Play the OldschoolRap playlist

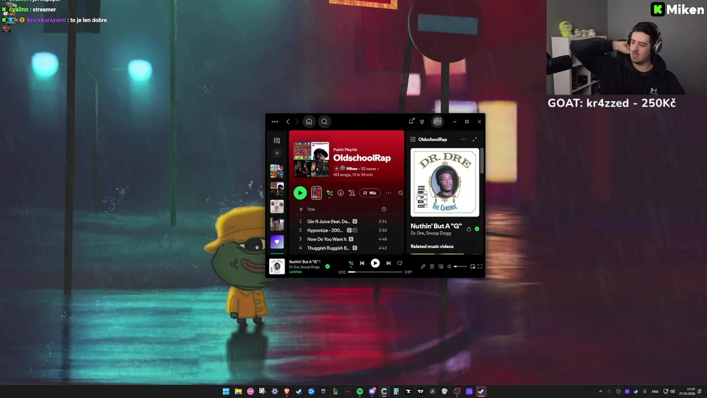tap(300, 193)
